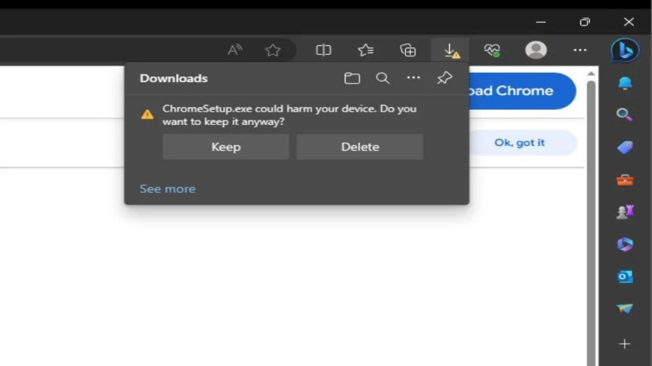
Task: Search downloads with the magnifier icon
Action: click(383, 78)
